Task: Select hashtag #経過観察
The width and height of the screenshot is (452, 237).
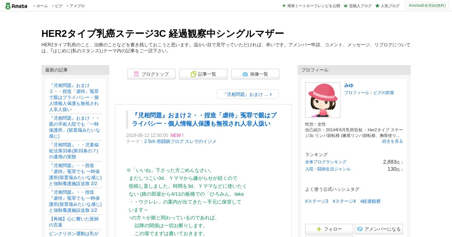Action: (371, 201)
